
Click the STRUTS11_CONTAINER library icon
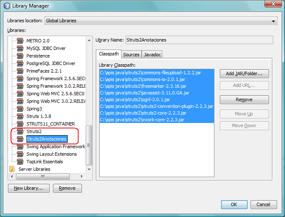pyautogui.click(x=20, y=124)
